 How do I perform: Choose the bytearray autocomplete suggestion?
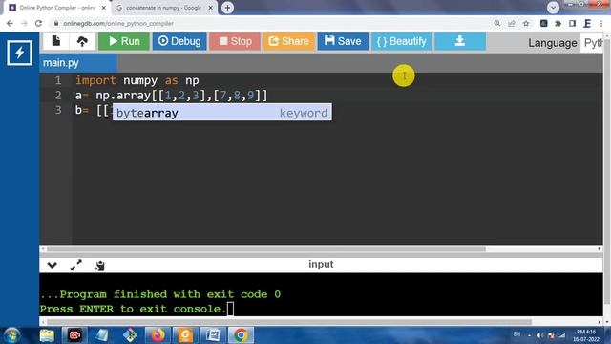coord(222,113)
